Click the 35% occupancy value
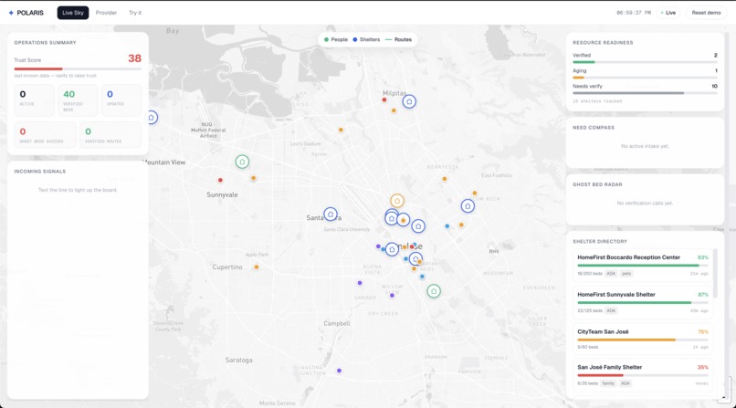This screenshot has width=736, height=408. coord(703,367)
